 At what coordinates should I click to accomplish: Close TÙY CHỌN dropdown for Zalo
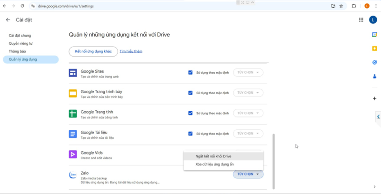tap(248, 174)
